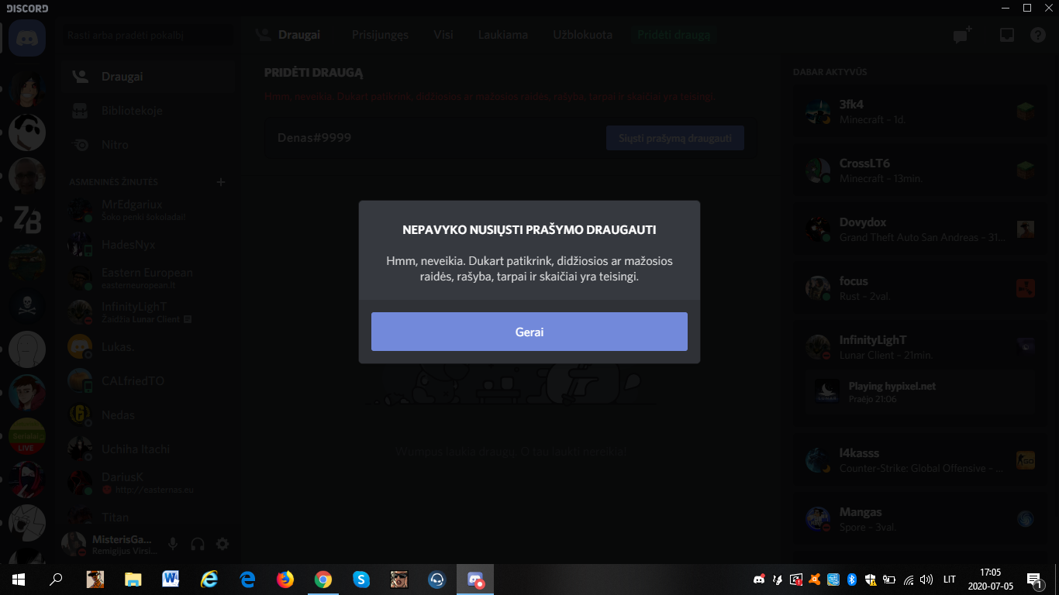Open InfinityLighT active now card
This screenshot has height=595, width=1059.
pos(919,374)
